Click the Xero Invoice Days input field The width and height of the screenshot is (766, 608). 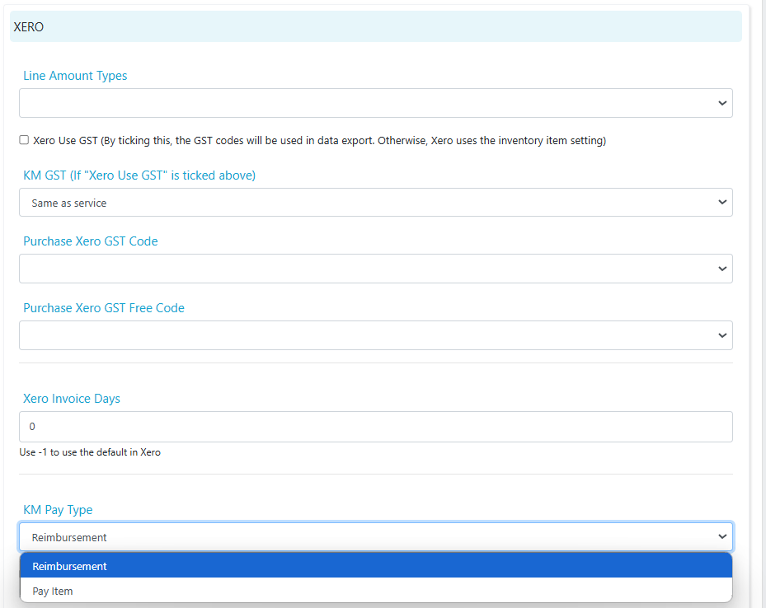(x=376, y=427)
